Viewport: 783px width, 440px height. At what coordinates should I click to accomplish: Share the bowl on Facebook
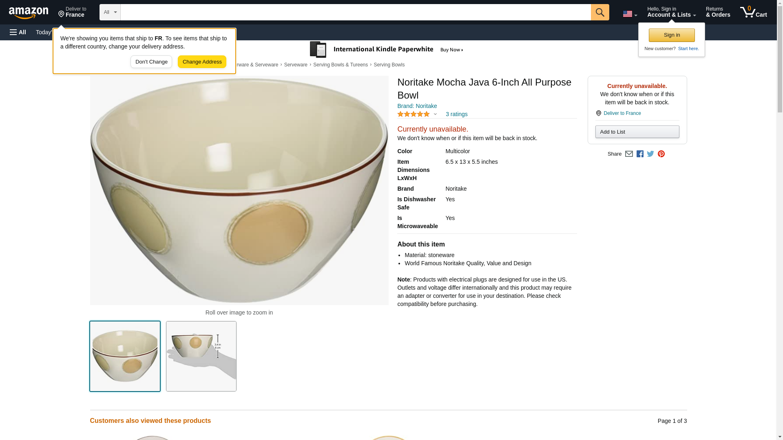pyautogui.click(x=640, y=154)
